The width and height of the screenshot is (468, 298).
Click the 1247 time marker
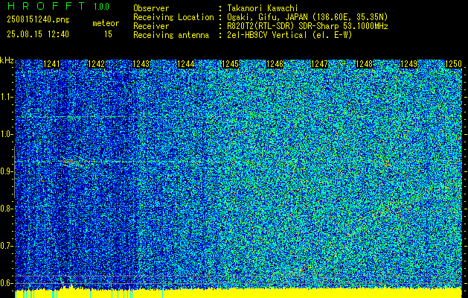(319, 64)
